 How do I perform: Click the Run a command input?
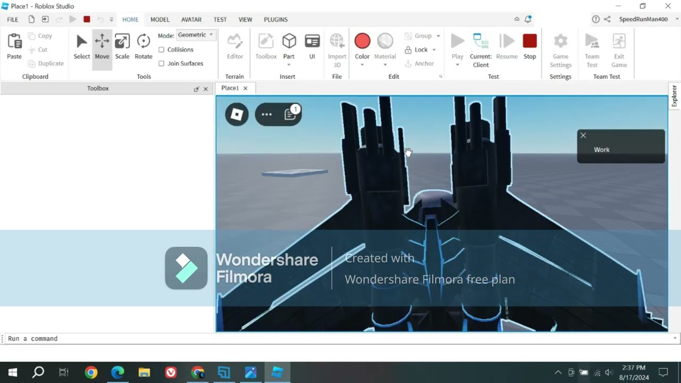(338, 338)
